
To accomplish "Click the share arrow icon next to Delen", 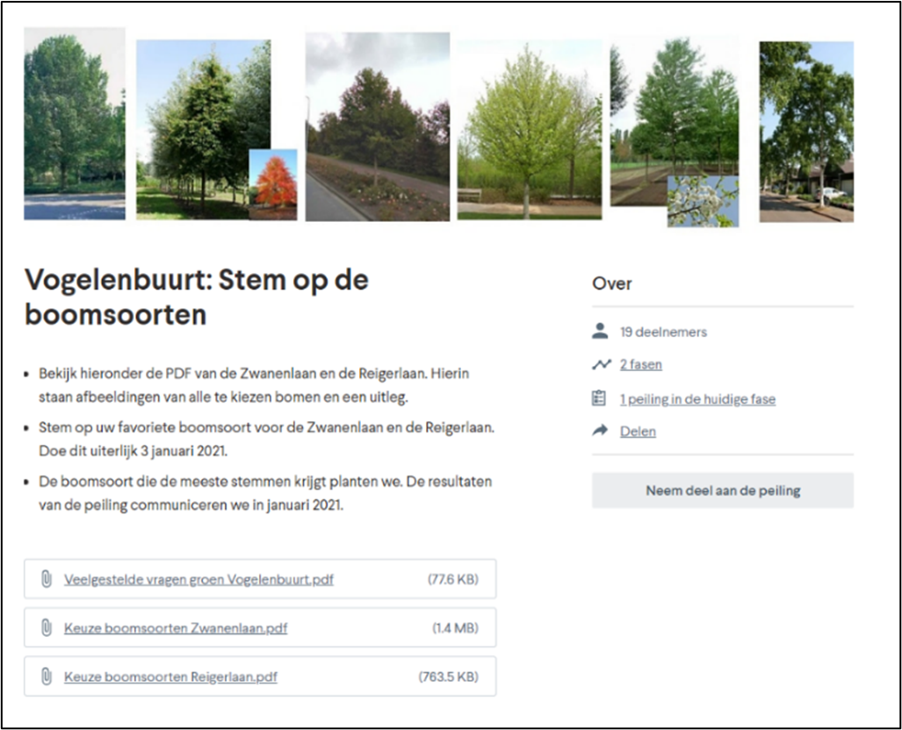I will click(601, 430).
